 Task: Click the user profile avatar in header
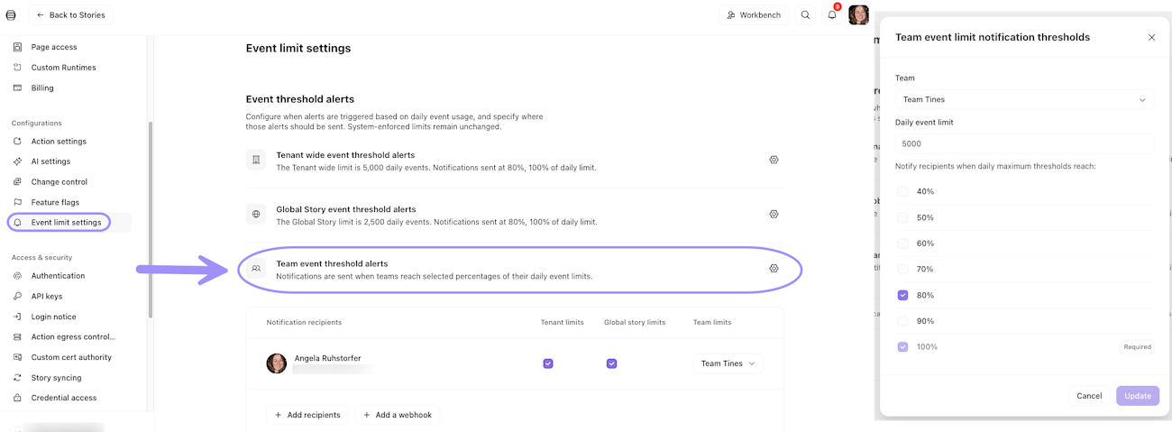click(x=858, y=15)
